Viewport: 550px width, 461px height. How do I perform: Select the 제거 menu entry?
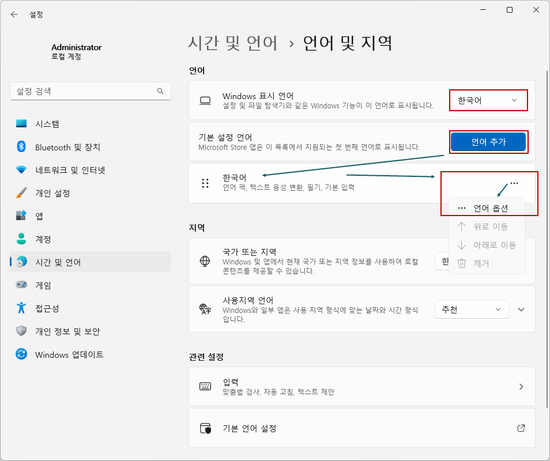[x=487, y=263]
